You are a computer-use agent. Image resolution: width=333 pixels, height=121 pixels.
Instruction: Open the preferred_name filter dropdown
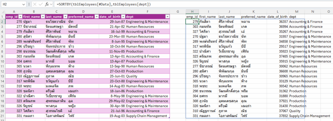click(96, 17)
